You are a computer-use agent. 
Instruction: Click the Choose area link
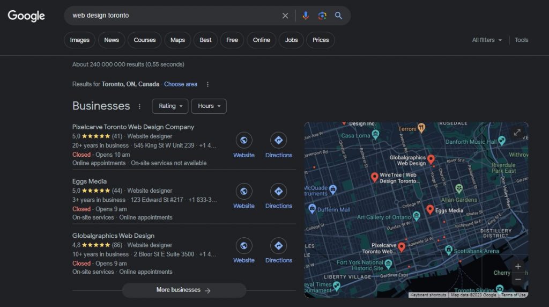(x=181, y=84)
